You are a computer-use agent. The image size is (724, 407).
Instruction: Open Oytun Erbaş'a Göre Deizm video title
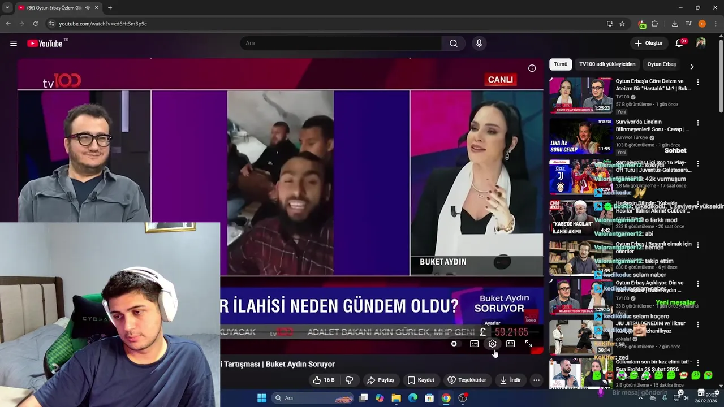pyautogui.click(x=653, y=85)
